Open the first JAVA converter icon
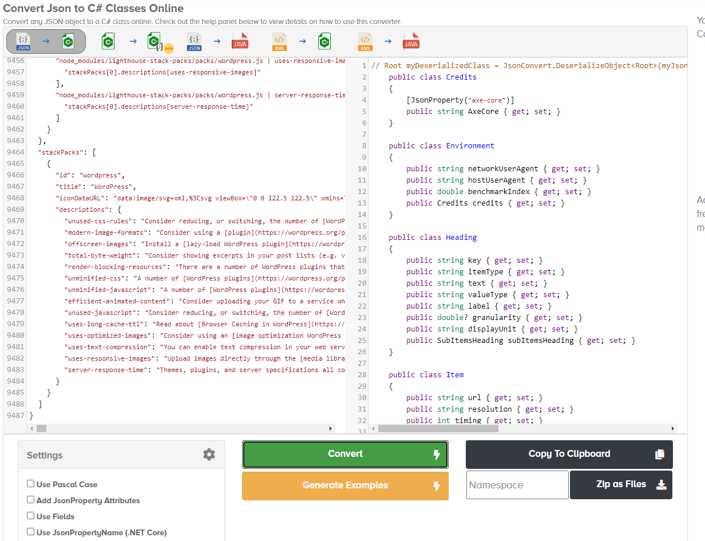This screenshot has width=705, height=541. pos(240,41)
